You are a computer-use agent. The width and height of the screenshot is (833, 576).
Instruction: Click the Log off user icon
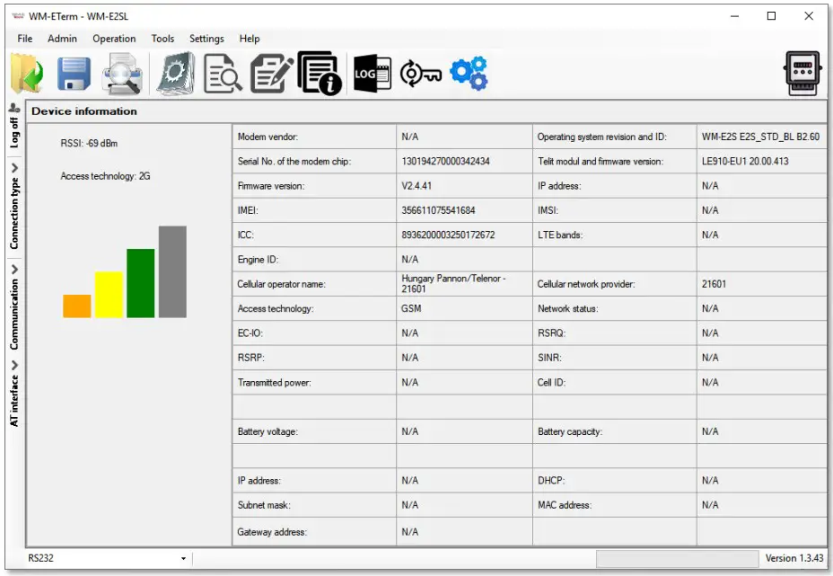pos(14,108)
